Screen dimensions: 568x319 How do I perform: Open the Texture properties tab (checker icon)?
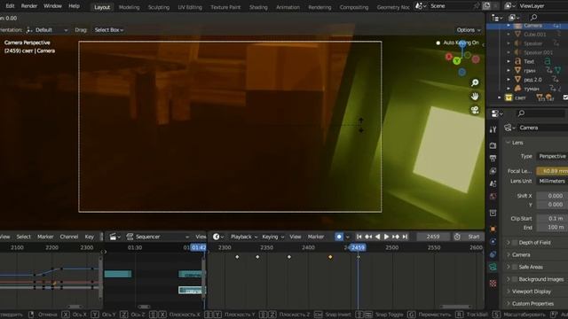coord(493,284)
